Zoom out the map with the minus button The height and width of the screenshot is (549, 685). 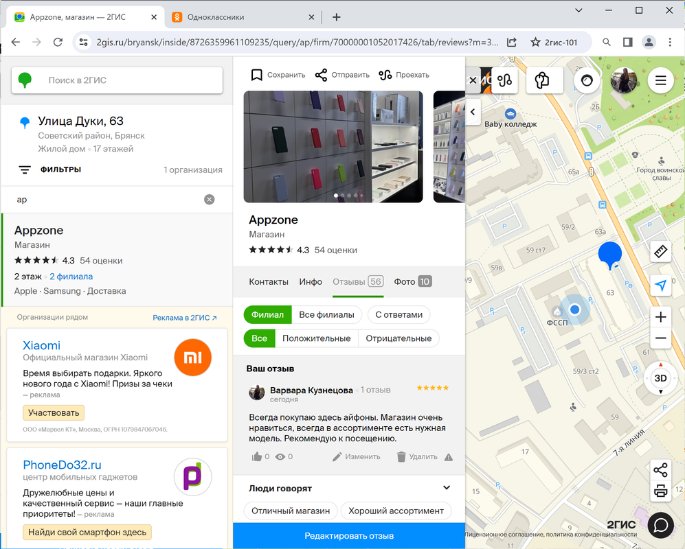coord(660,338)
